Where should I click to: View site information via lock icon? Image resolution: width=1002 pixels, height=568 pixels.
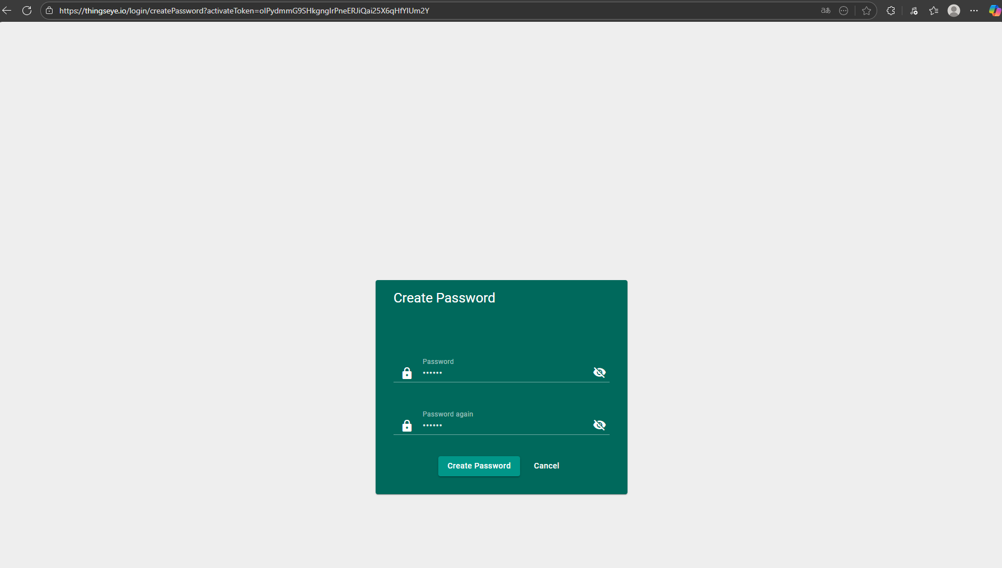(49, 11)
